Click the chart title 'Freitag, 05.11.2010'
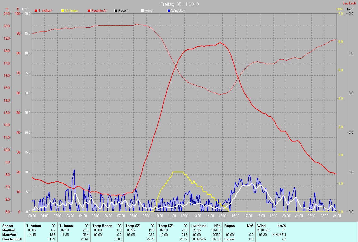358x242 pixels. pyautogui.click(x=180, y=4)
